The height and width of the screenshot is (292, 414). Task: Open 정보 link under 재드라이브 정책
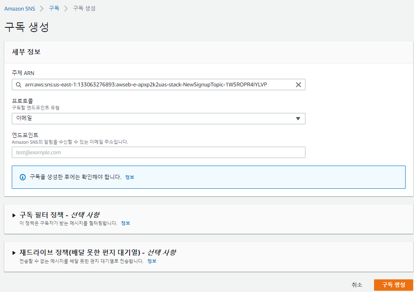click(x=152, y=261)
